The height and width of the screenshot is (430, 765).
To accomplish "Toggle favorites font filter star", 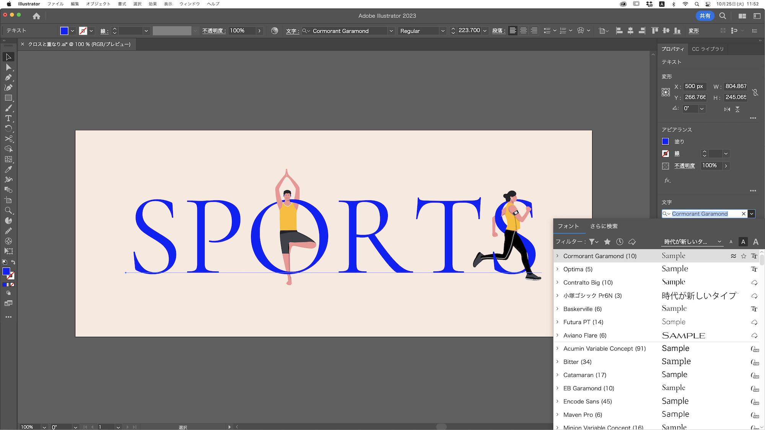I will click(x=607, y=242).
